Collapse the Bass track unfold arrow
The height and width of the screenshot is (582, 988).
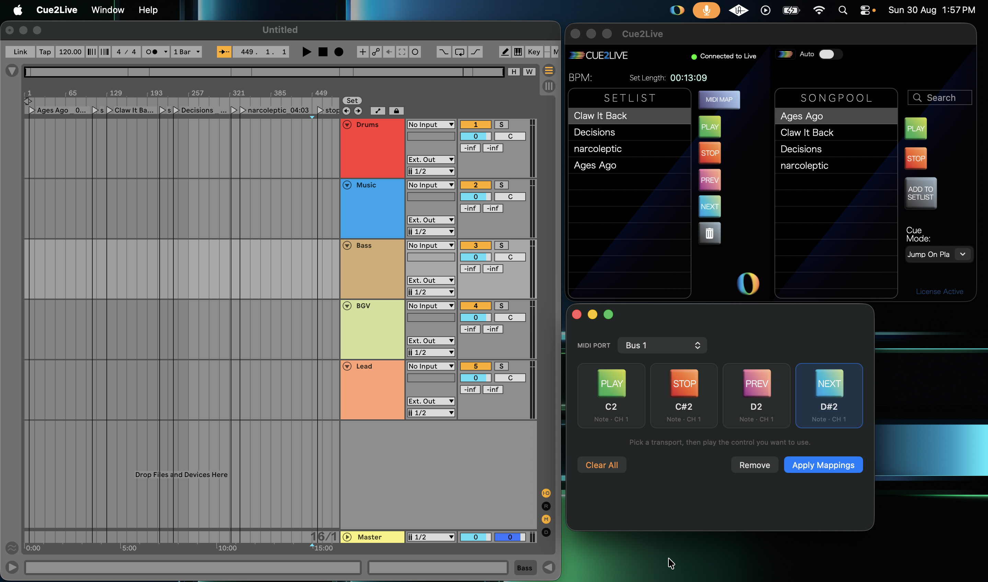(347, 245)
